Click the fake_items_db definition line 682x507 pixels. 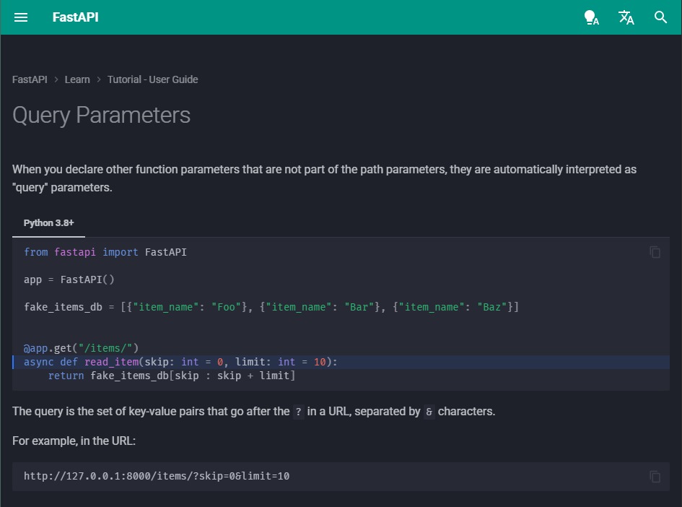coord(271,307)
